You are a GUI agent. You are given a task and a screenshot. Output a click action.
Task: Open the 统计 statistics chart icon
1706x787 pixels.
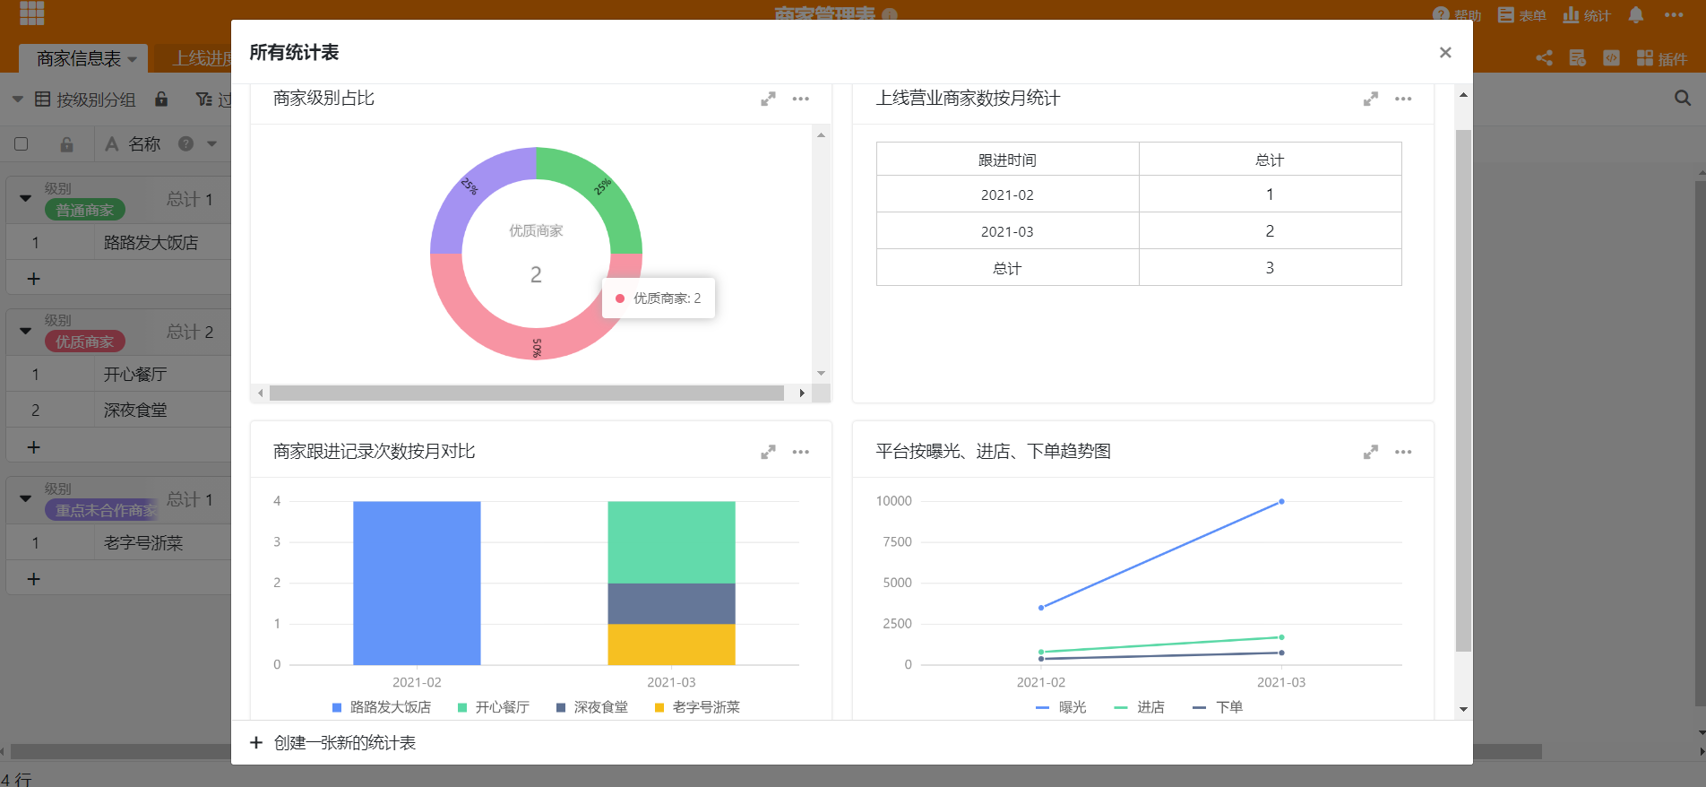pyautogui.click(x=1571, y=14)
